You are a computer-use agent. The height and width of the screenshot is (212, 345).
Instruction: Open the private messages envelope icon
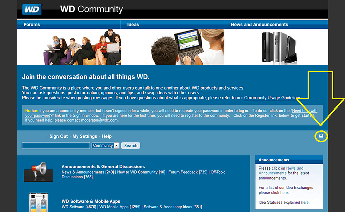(321, 136)
